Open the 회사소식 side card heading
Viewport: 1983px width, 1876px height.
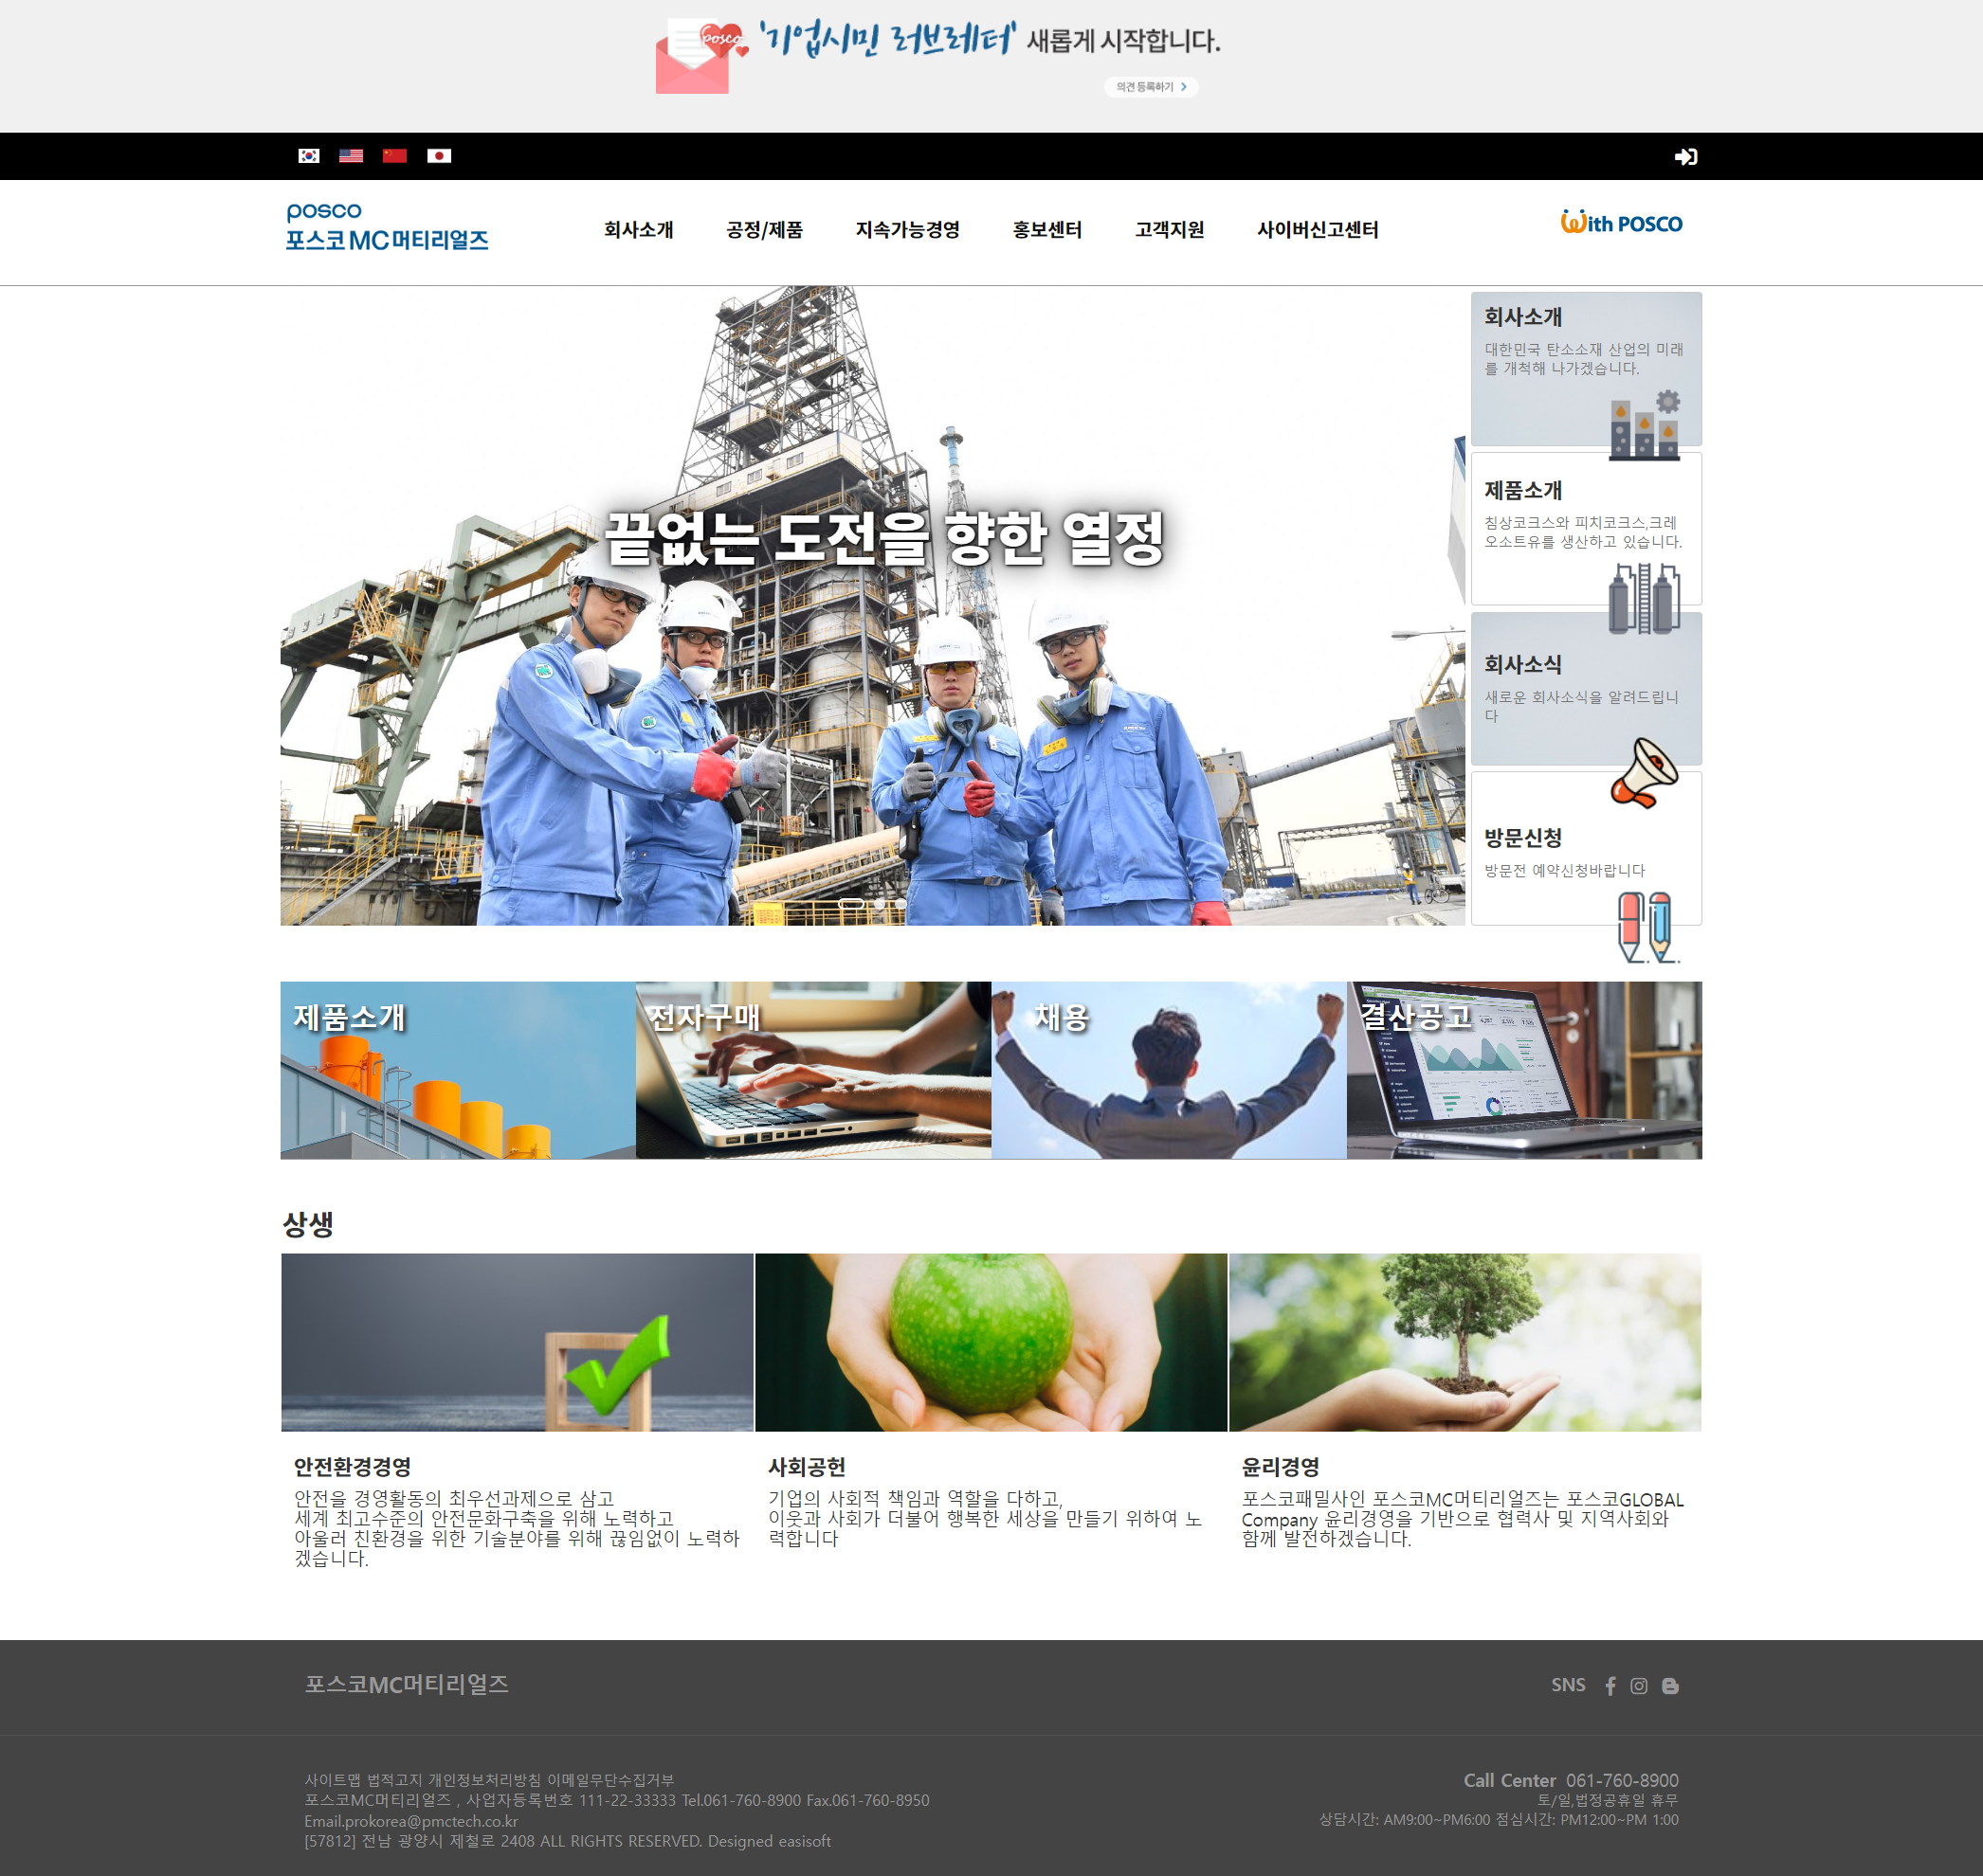pos(1521,664)
